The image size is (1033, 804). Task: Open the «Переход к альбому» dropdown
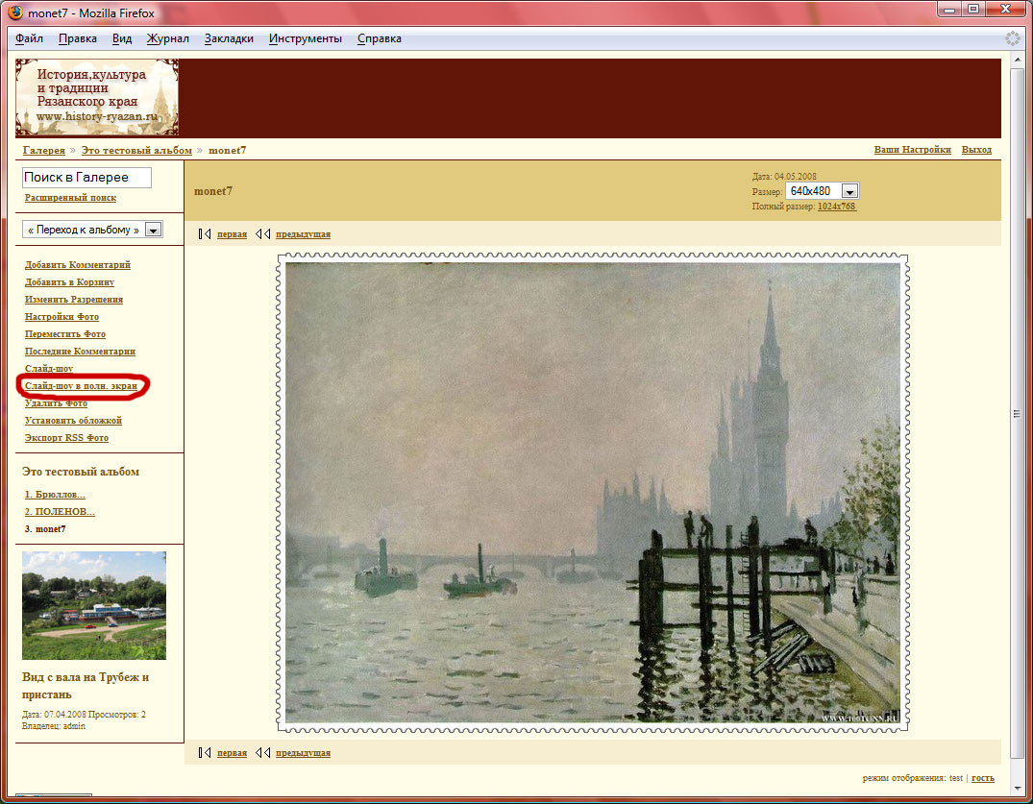(x=92, y=230)
